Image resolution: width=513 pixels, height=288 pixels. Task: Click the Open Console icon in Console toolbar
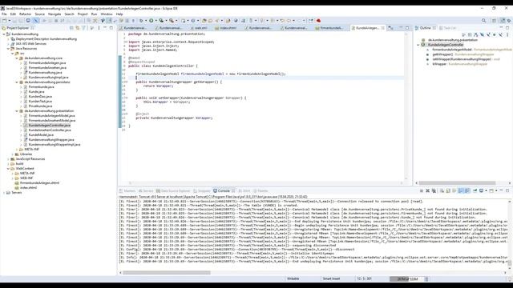point(491,190)
